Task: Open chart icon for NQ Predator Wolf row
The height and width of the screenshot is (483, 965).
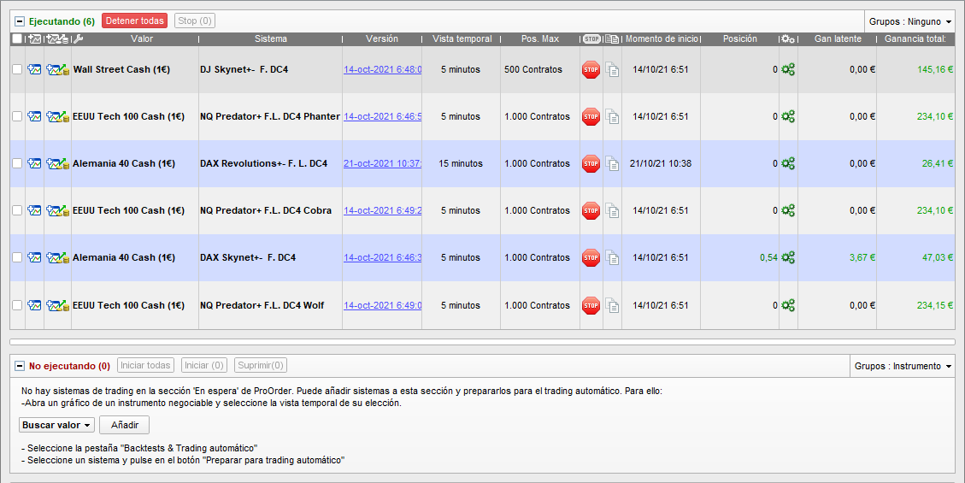Action: click(x=34, y=305)
